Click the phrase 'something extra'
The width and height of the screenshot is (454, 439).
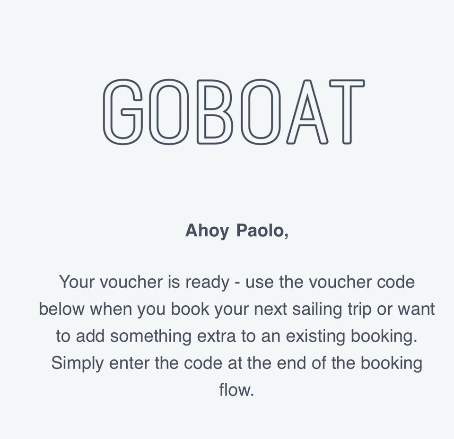pos(173,336)
